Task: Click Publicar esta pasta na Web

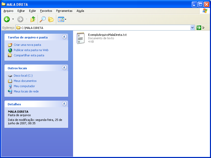Action: click(x=31, y=50)
